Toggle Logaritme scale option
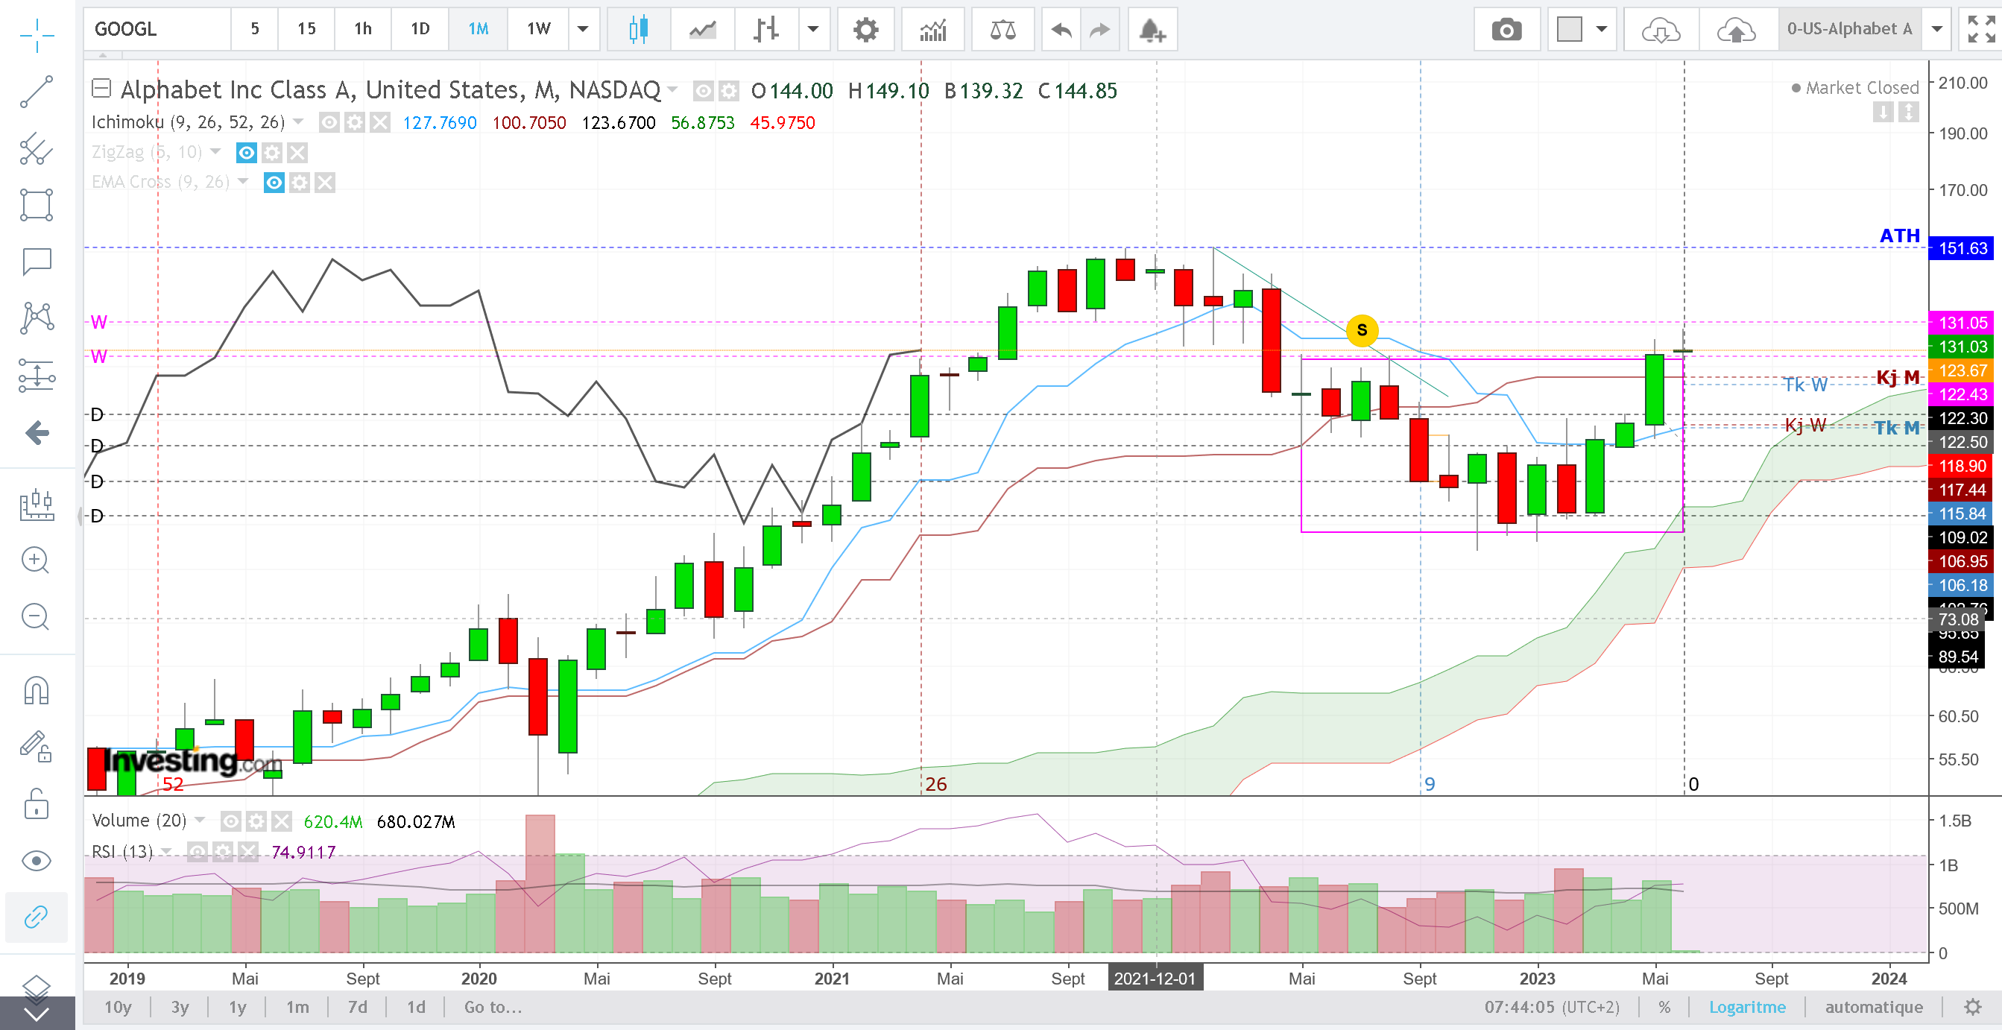2002x1030 pixels. point(1746,1007)
